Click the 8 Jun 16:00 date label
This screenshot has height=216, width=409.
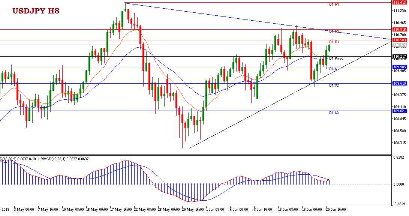click(x=263, y=210)
